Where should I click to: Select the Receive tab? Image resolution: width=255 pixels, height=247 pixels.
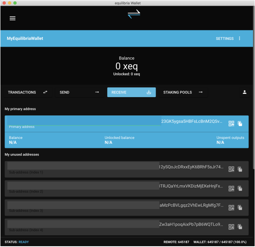(131, 92)
